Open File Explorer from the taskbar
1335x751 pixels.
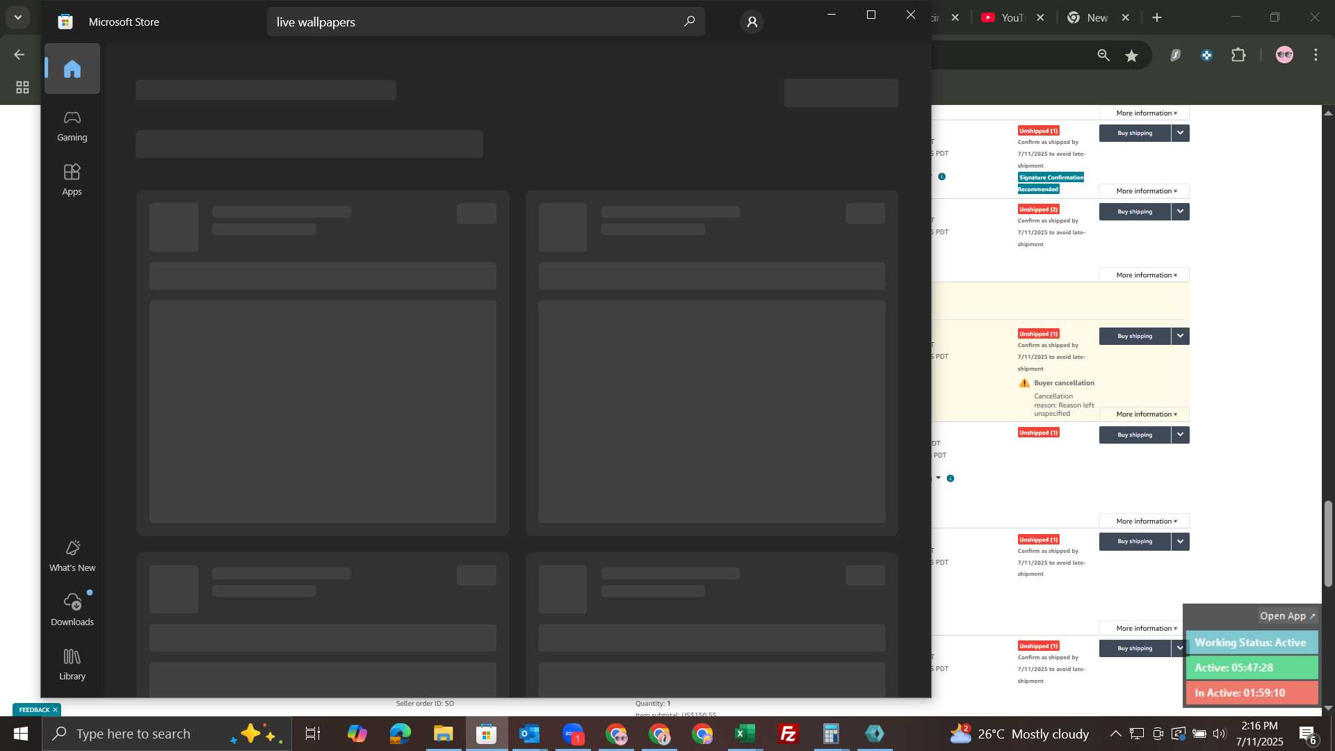[444, 734]
